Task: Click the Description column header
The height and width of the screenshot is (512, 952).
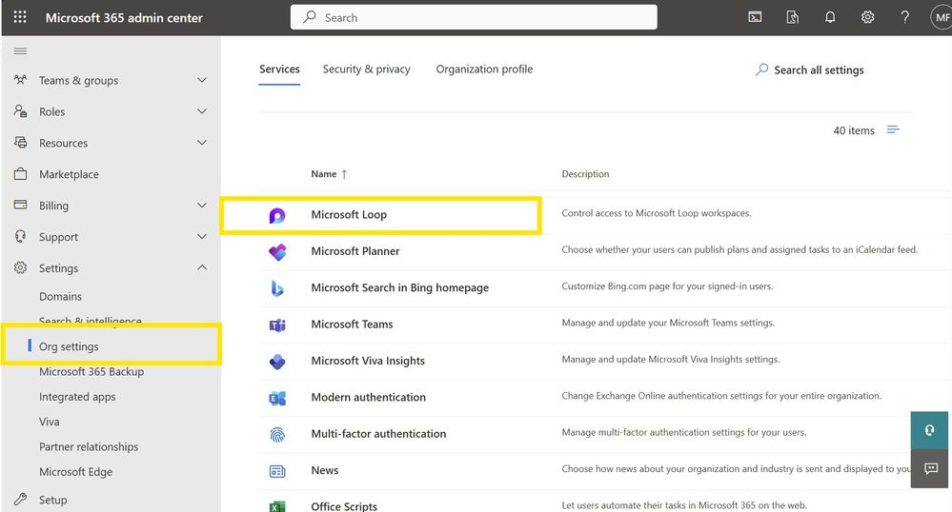Action: [585, 174]
